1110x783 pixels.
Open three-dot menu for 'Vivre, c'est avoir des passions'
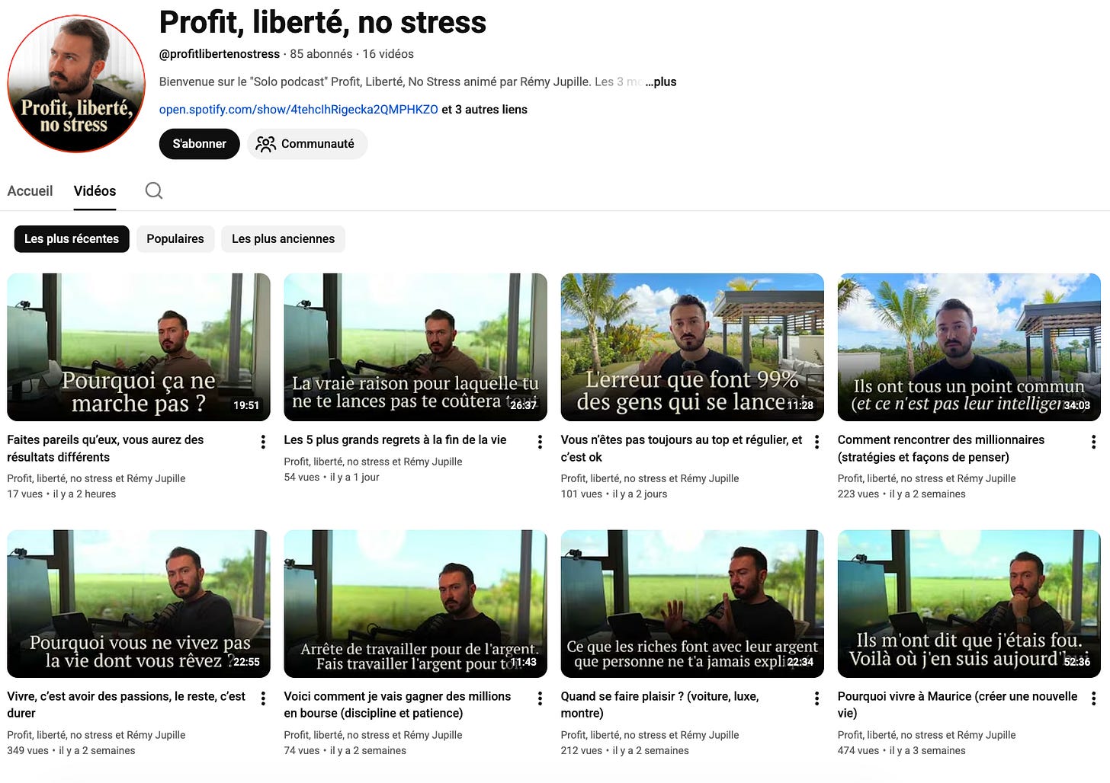[x=263, y=698]
